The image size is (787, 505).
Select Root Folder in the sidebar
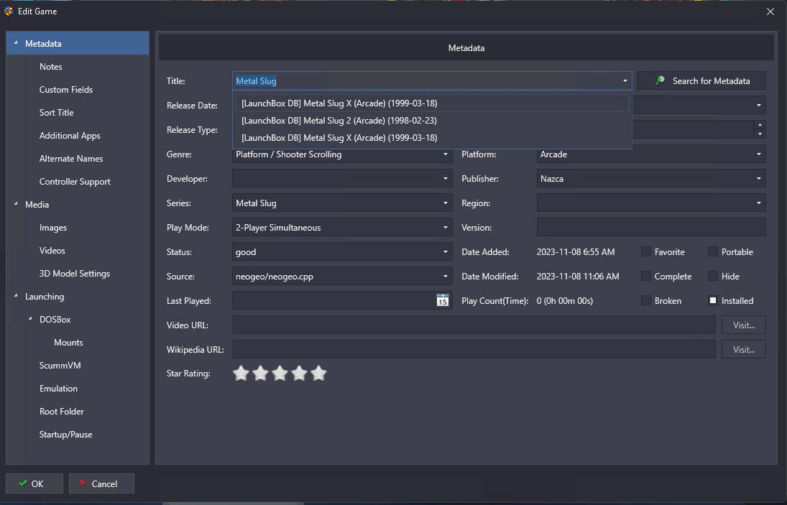tap(62, 412)
